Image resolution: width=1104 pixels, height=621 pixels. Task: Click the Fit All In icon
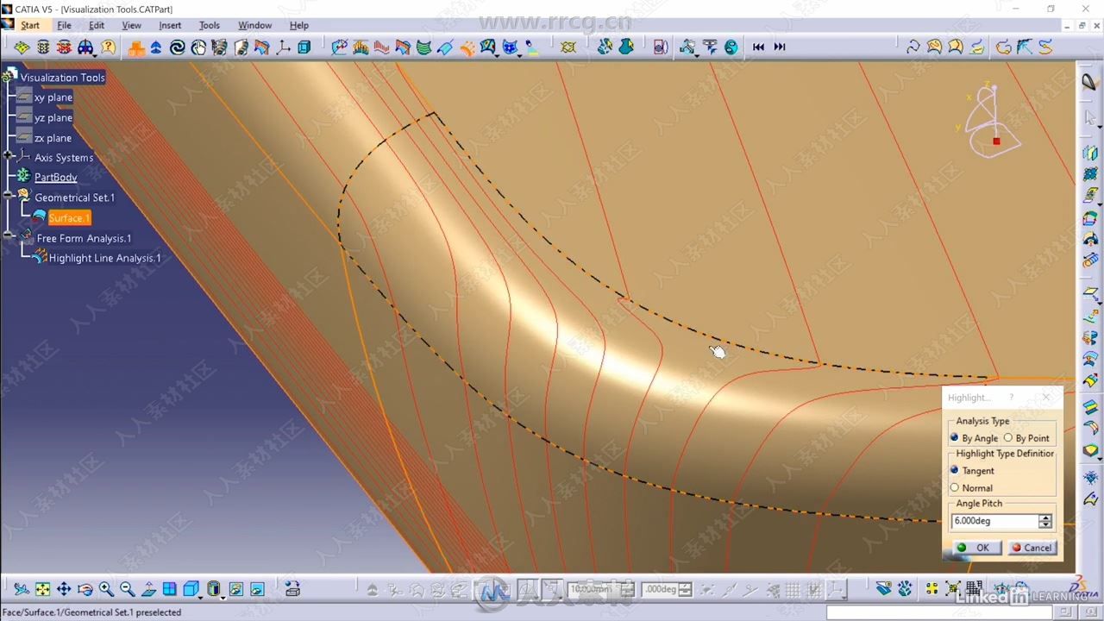click(42, 589)
